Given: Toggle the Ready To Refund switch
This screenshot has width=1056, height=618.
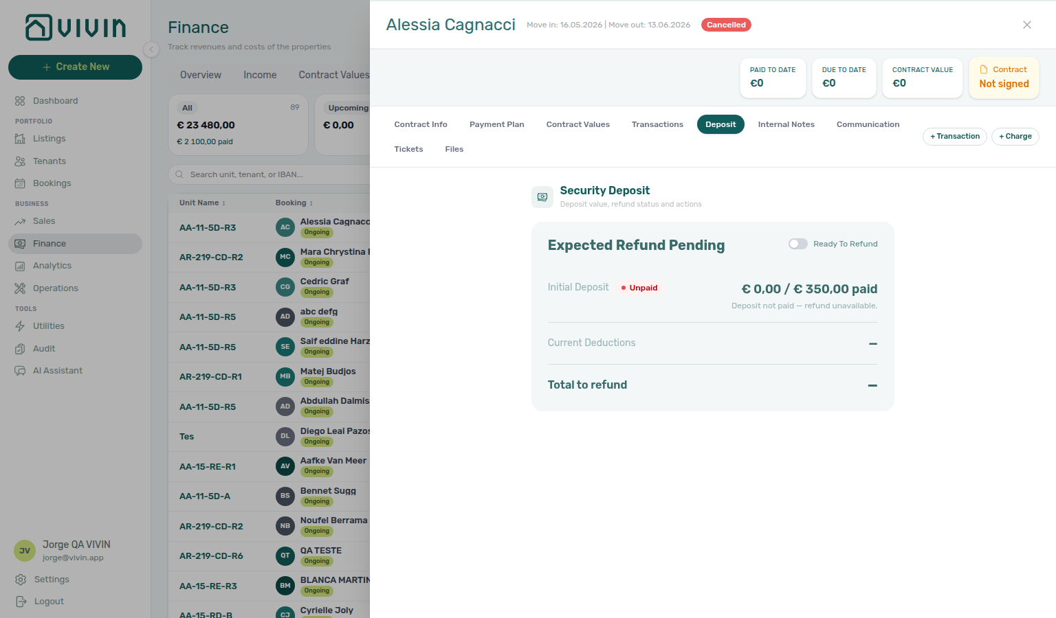Looking at the screenshot, I should point(798,244).
